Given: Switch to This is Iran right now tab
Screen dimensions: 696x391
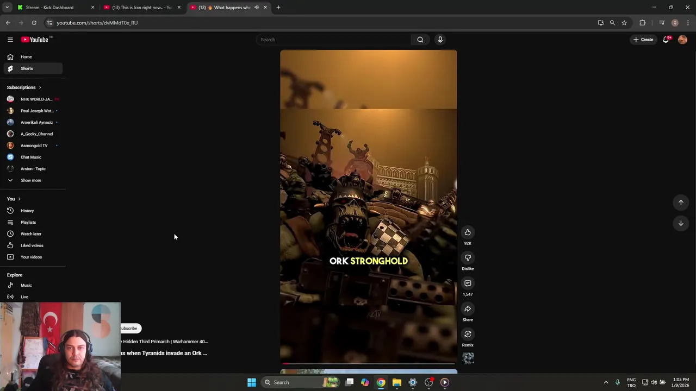Looking at the screenshot, I should (141, 8).
